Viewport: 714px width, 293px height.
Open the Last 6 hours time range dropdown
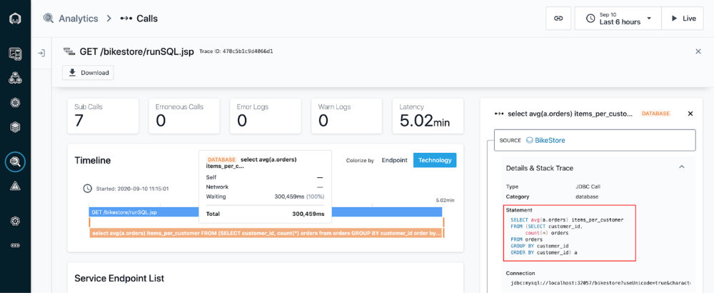pos(618,19)
